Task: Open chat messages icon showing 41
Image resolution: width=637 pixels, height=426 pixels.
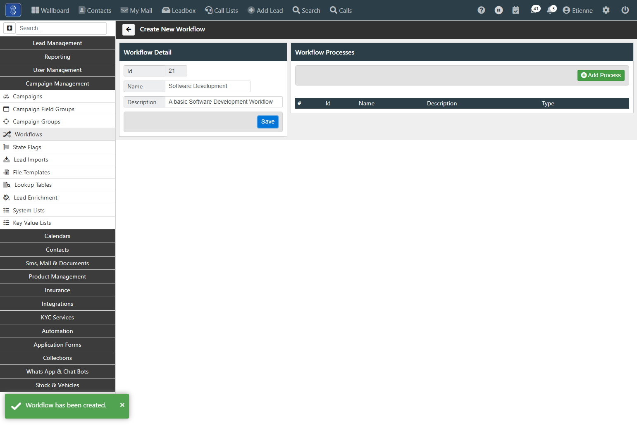Action: tap(535, 10)
